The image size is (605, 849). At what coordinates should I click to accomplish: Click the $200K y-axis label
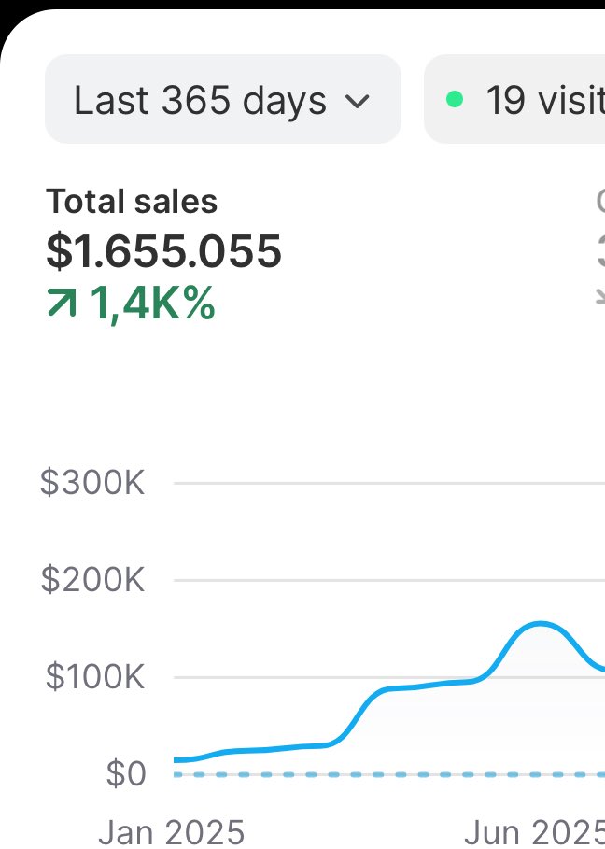(x=92, y=580)
